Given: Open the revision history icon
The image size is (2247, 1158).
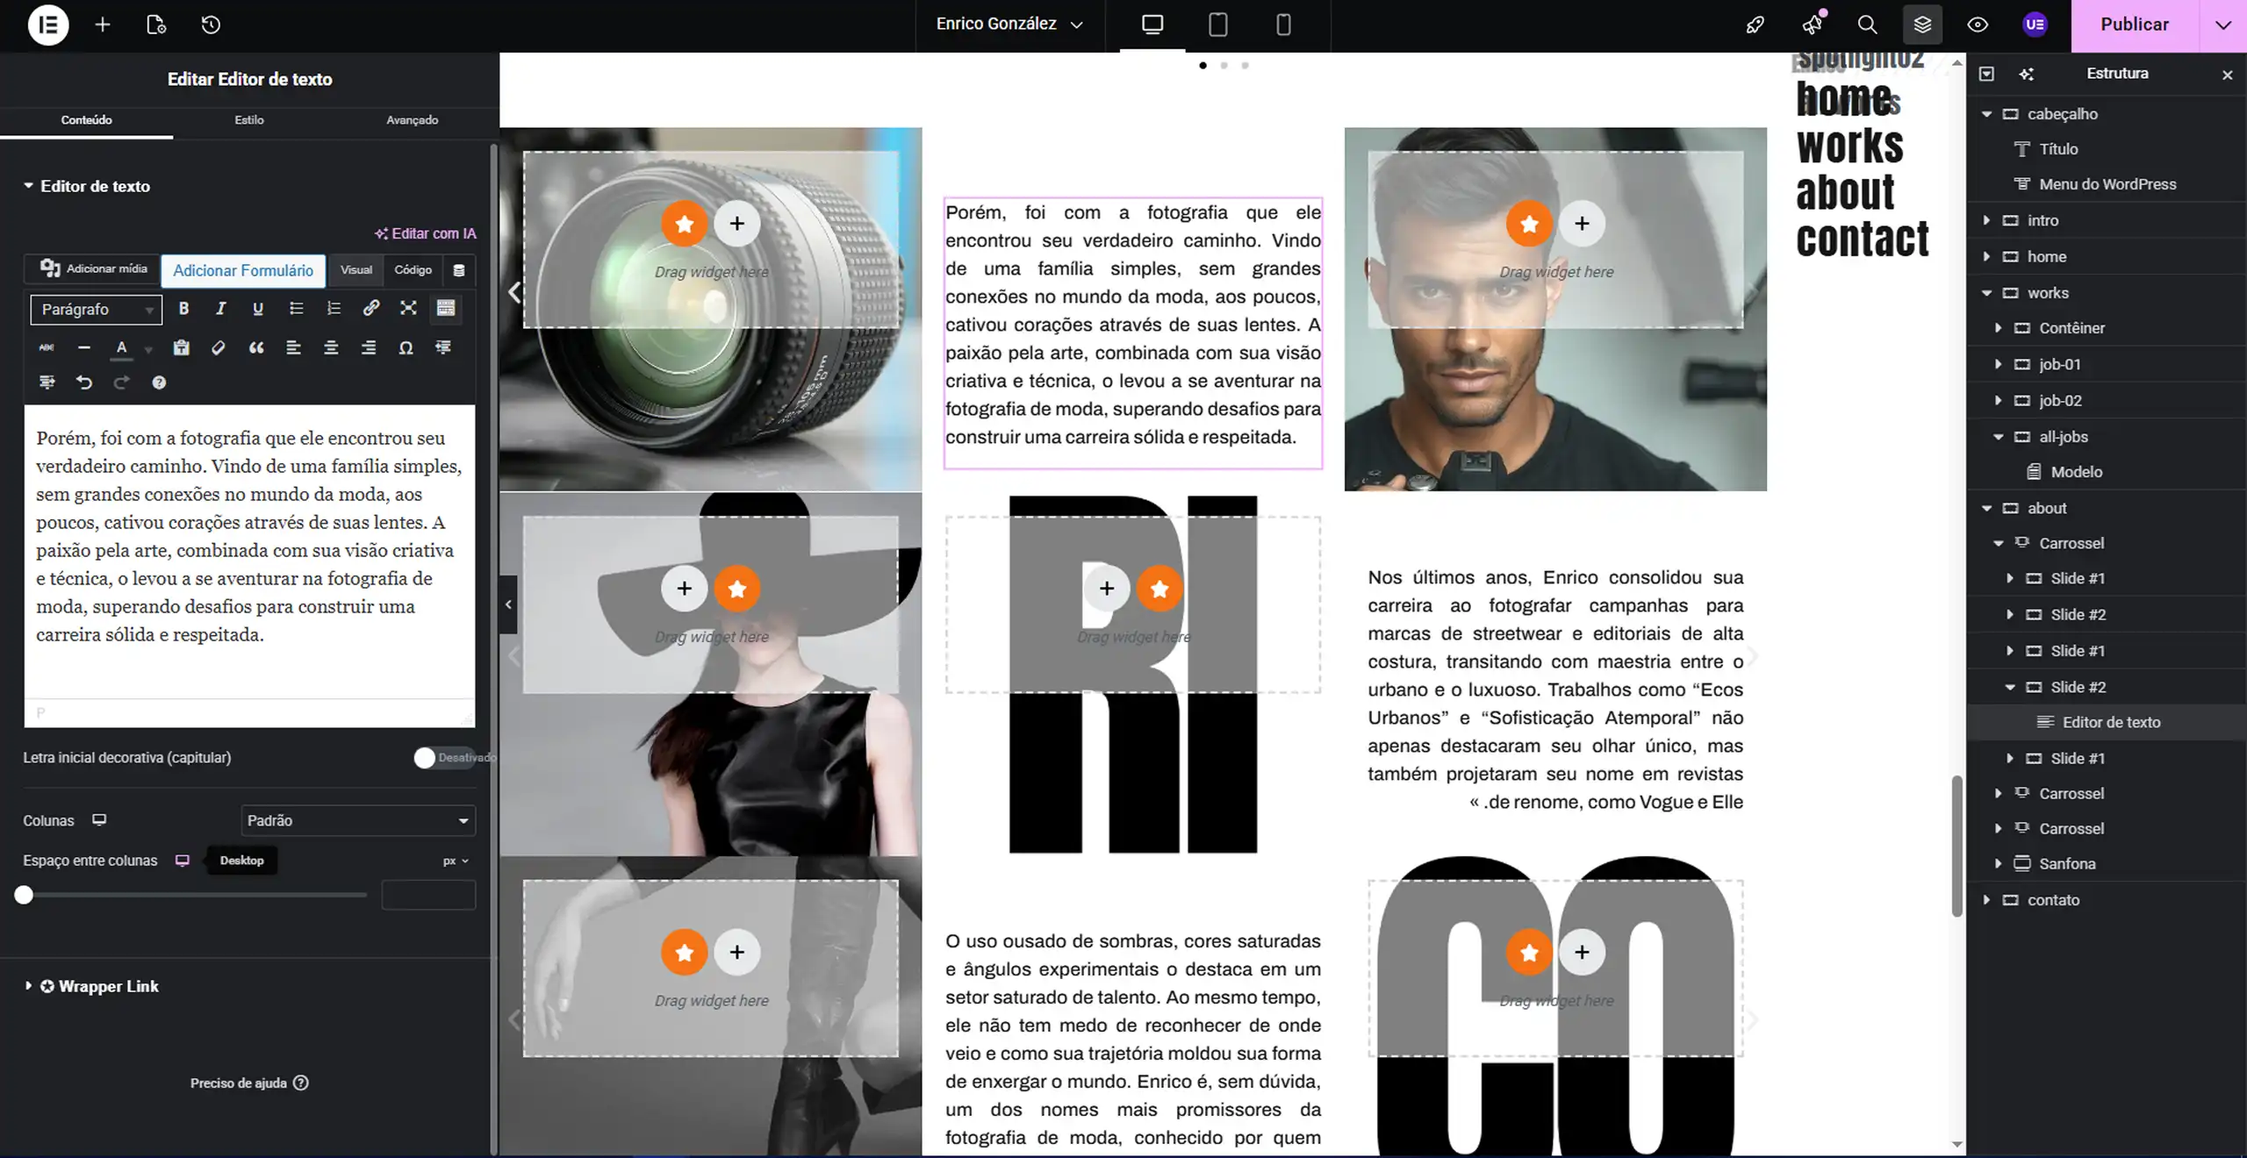Looking at the screenshot, I should (x=211, y=25).
